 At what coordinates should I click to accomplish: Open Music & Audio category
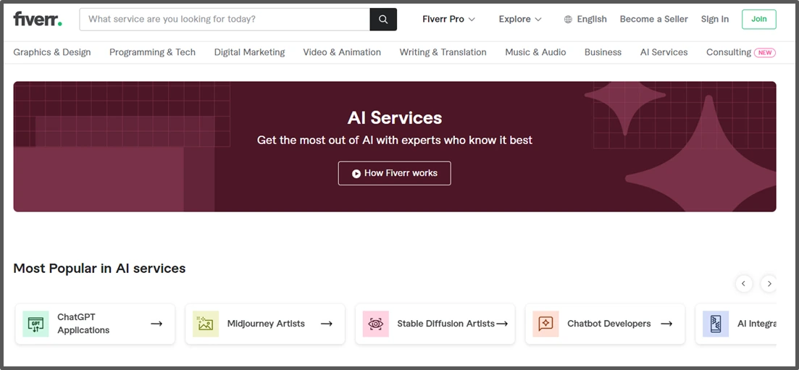click(x=535, y=52)
